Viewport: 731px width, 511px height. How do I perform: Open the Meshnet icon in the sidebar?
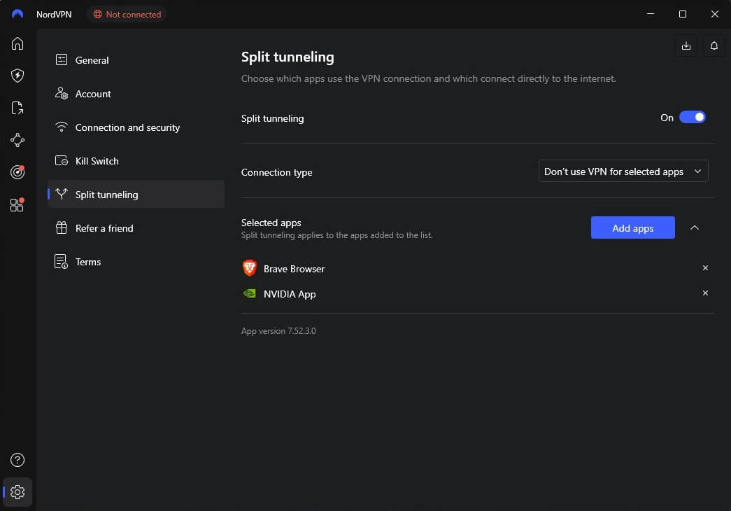click(16, 140)
